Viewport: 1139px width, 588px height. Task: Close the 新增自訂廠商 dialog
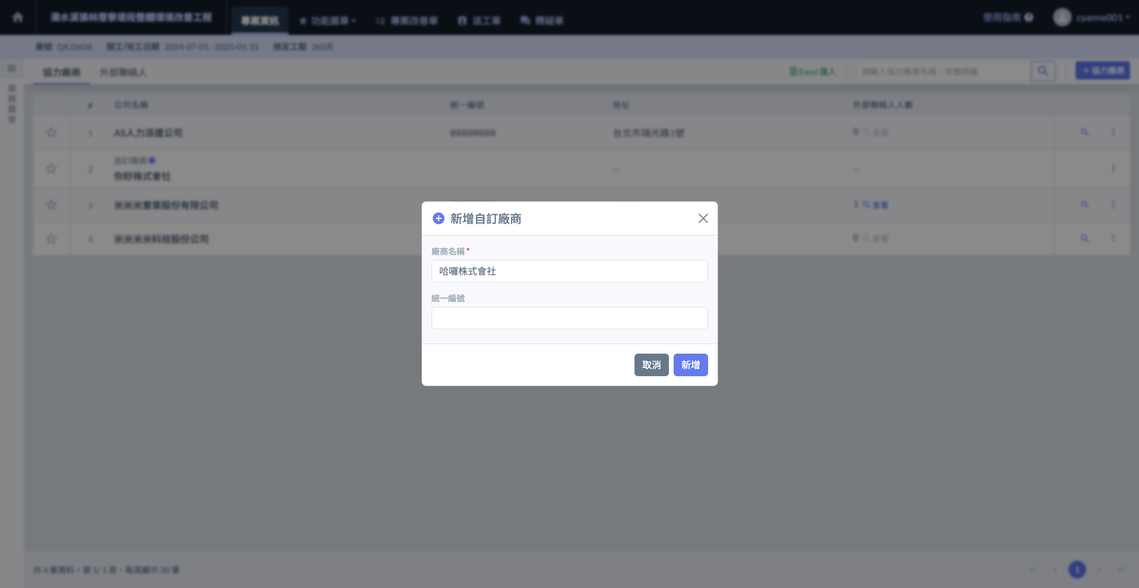(703, 218)
